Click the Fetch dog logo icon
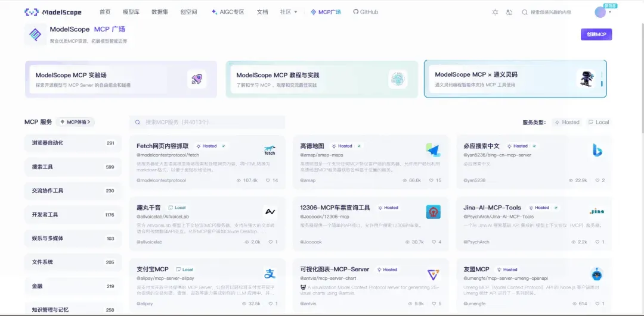This screenshot has height=316, width=644. (270, 150)
